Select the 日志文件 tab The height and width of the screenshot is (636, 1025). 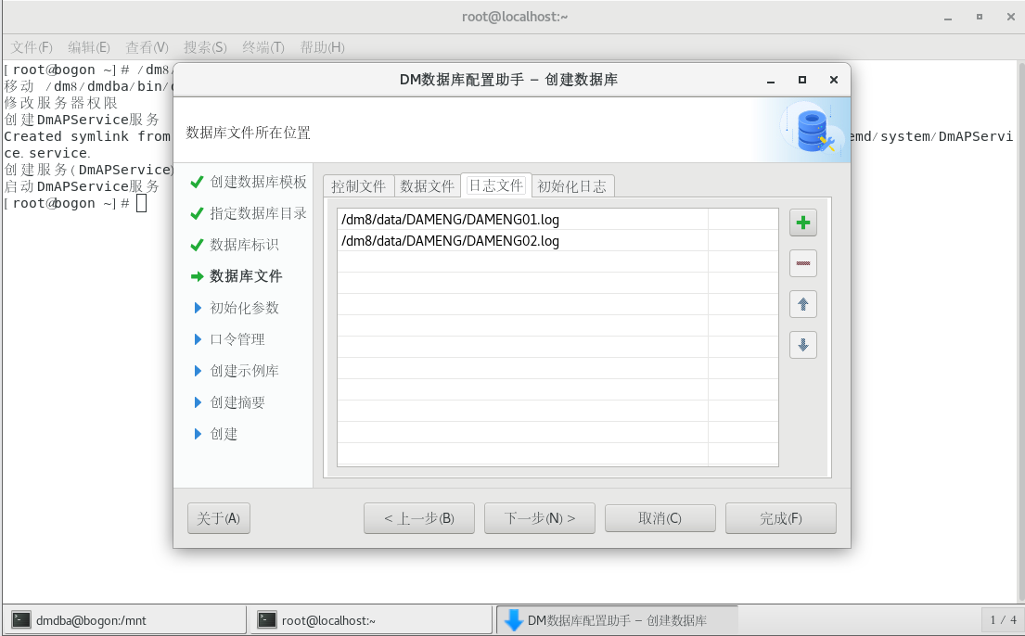[x=496, y=185]
